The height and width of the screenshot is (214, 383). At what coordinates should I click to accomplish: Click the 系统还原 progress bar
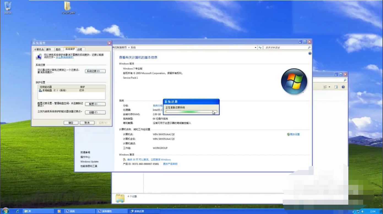pyautogui.click(x=191, y=112)
